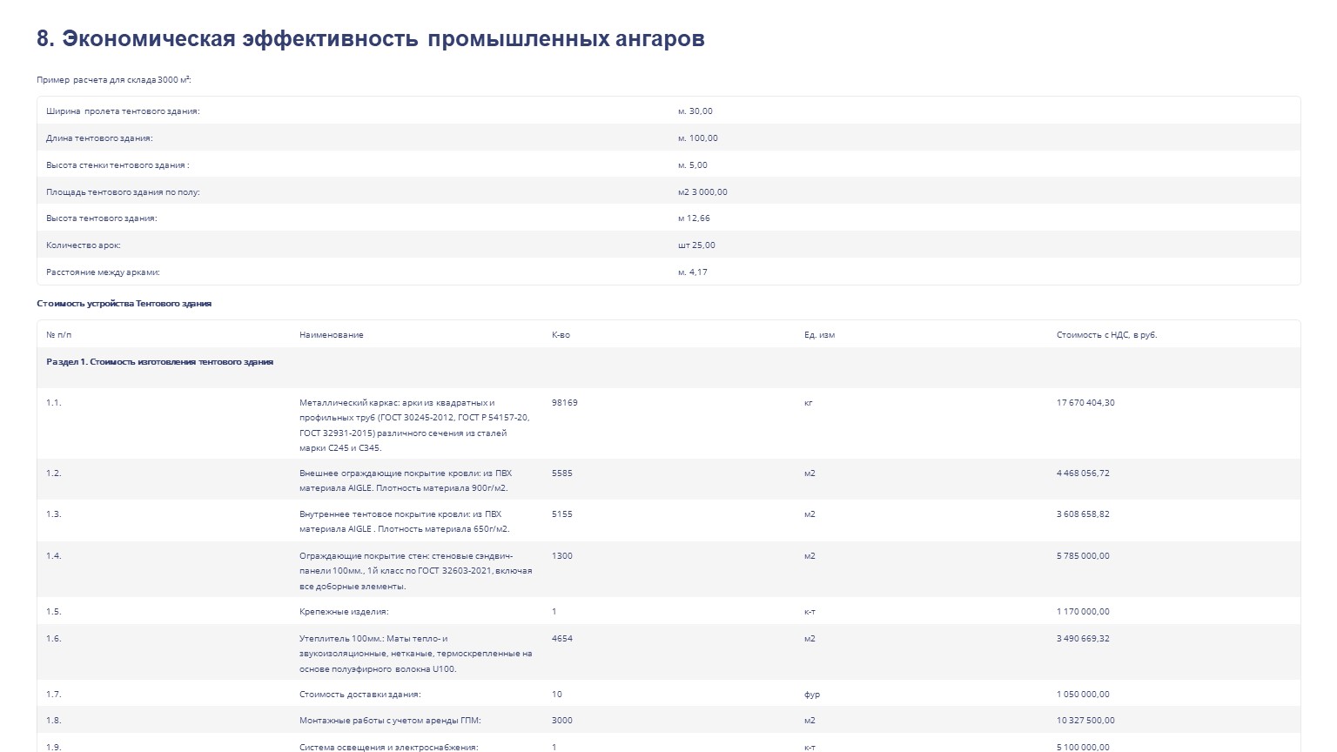Click the floor area value "м2 3 000,00"
This screenshot has height=752, width=1337.
coord(702,192)
